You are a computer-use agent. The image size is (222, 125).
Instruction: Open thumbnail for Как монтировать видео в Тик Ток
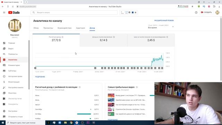click(111, 105)
